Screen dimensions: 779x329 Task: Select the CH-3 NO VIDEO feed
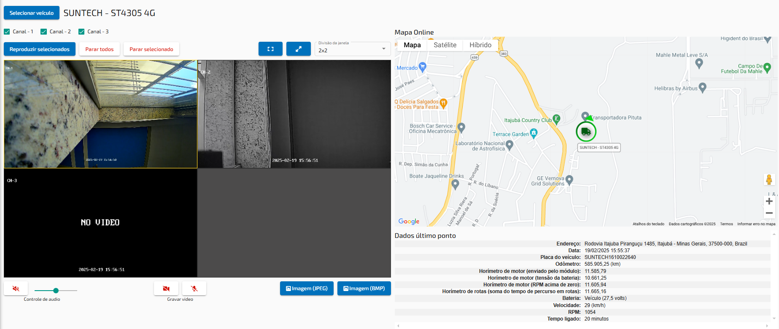tap(100, 223)
